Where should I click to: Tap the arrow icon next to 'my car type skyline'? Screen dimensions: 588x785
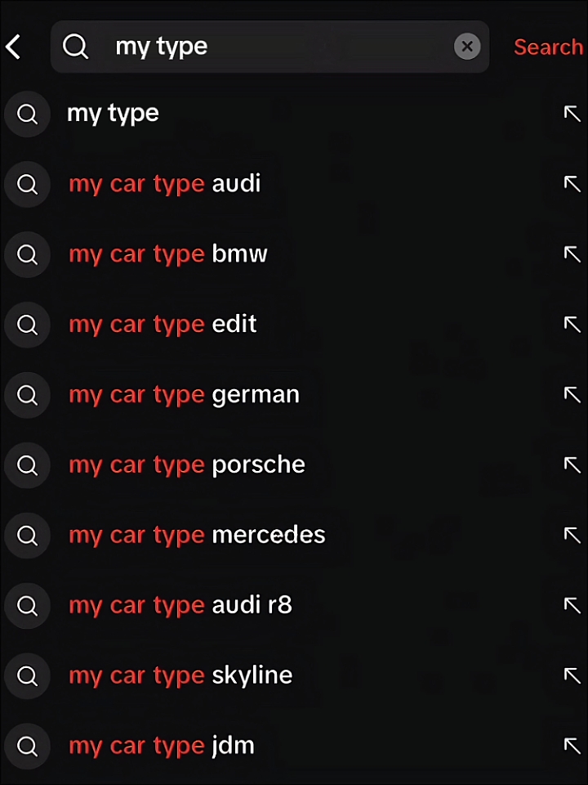tap(572, 676)
